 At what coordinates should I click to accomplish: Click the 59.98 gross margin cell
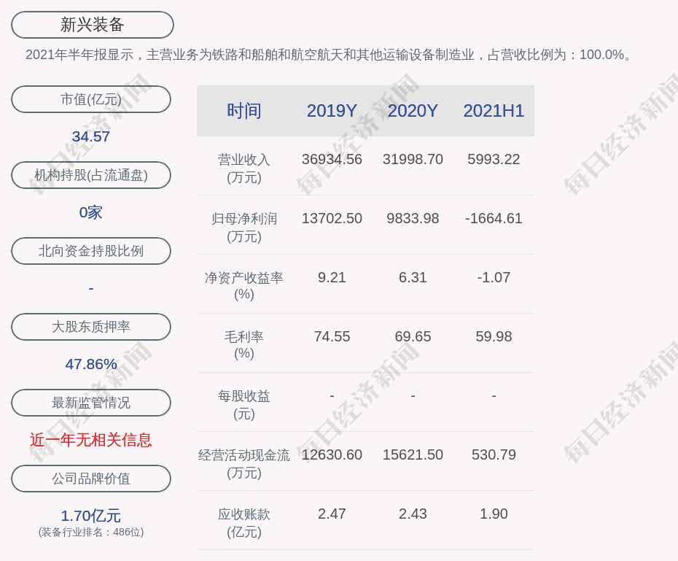pos(494,336)
